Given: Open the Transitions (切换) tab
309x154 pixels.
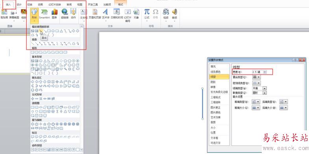Looking at the screenshot, I should [30, 5].
